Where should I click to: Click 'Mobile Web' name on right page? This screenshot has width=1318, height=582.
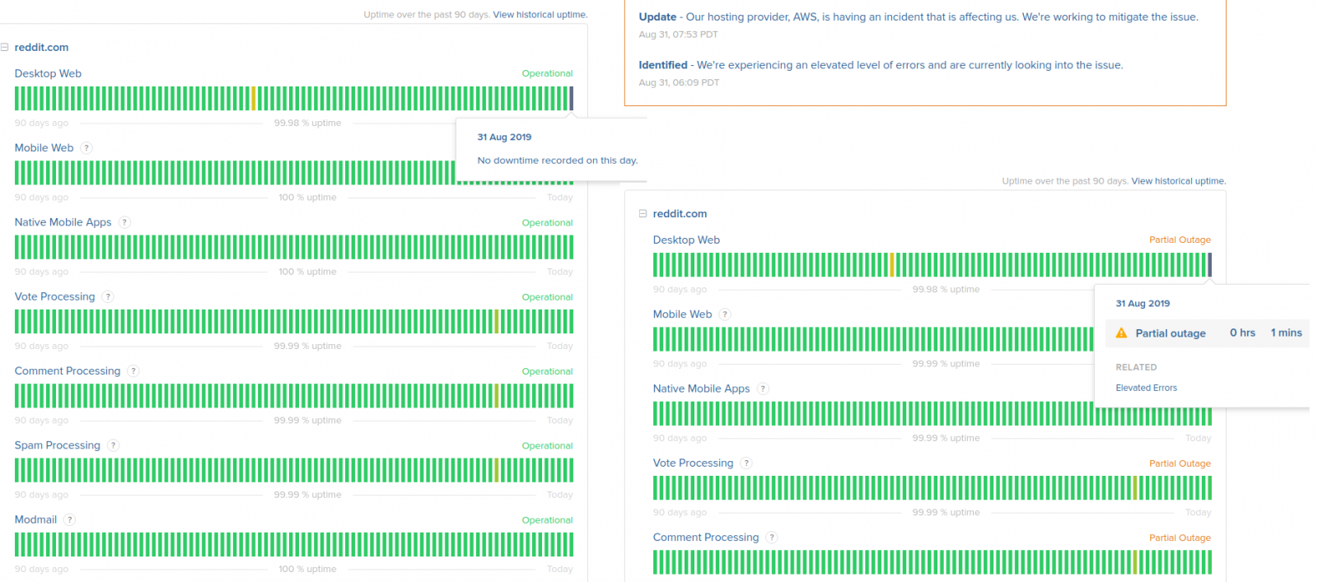pos(682,314)
